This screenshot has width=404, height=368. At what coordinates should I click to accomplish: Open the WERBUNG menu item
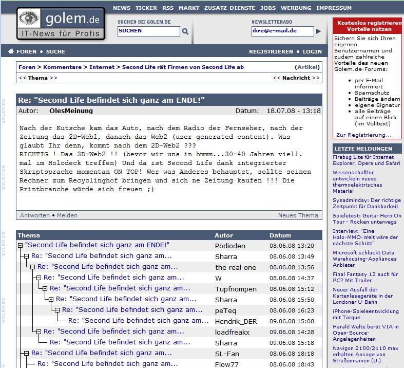(x=296, y=8)
